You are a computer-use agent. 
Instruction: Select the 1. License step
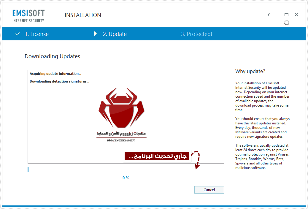pos(36,34)
